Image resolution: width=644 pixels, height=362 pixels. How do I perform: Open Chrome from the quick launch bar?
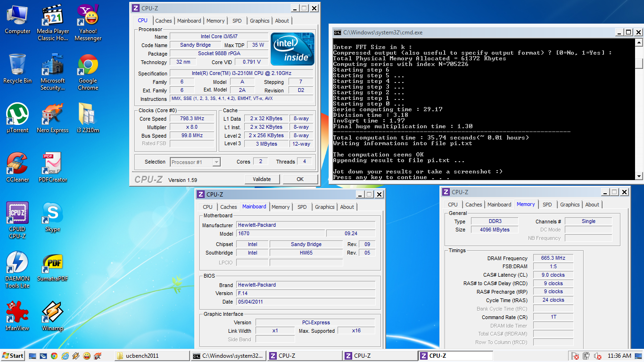(x=54, y=356)
